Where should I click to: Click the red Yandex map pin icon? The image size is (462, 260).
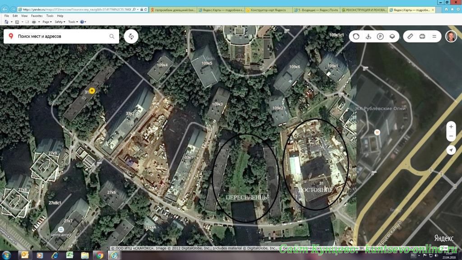tap(11, 36)
